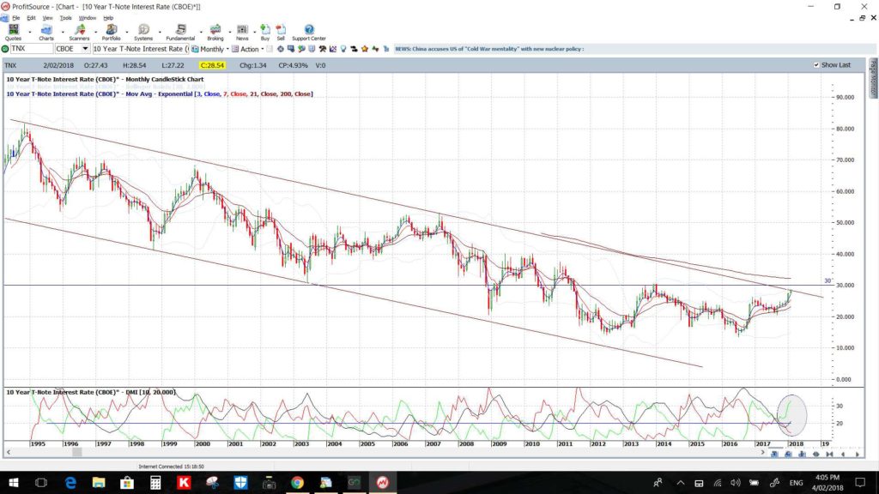
Task: Click the highlighted C:28.54 close value
Action: click(212, 65)
